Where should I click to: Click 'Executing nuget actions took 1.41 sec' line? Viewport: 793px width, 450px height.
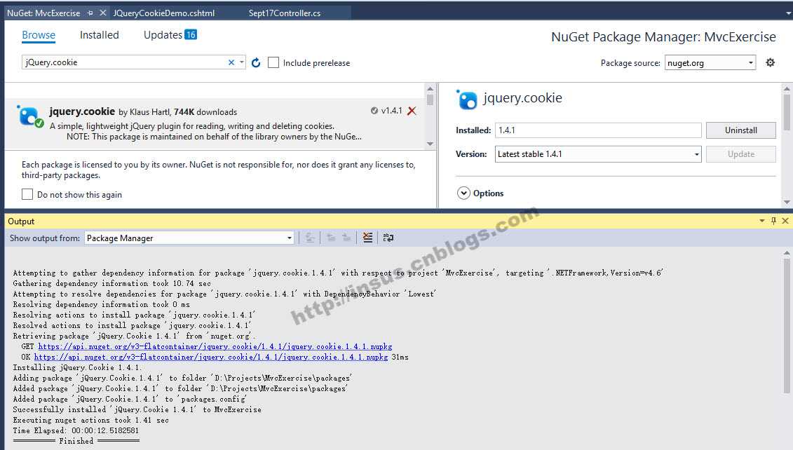tap(91, 420)
